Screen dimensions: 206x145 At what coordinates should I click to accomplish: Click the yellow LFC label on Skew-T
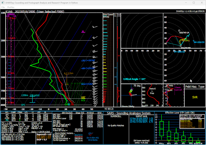[x=83, y=97]
